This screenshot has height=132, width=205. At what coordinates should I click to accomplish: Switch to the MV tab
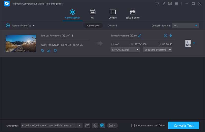point(93,14)
